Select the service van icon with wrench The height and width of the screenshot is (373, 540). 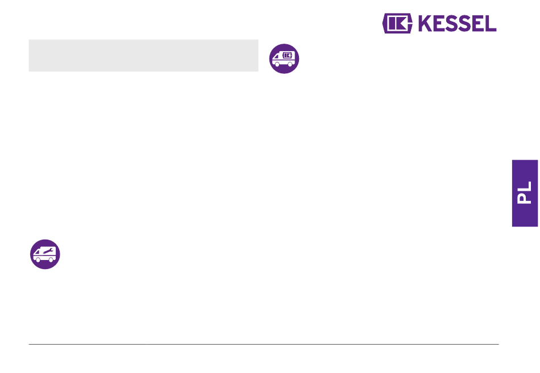point(45,254)
